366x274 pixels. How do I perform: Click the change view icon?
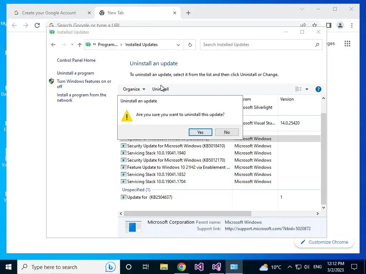point(298,89)
